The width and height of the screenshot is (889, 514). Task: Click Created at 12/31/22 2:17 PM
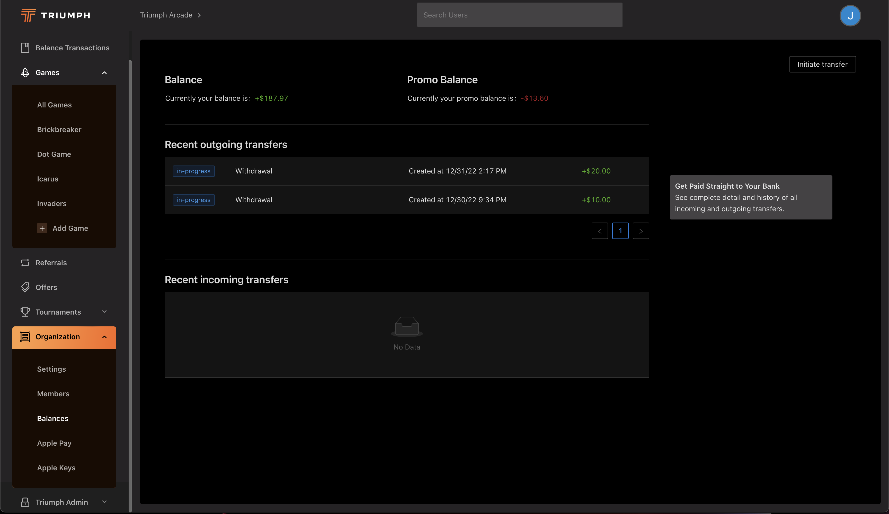tap(458, 171)
